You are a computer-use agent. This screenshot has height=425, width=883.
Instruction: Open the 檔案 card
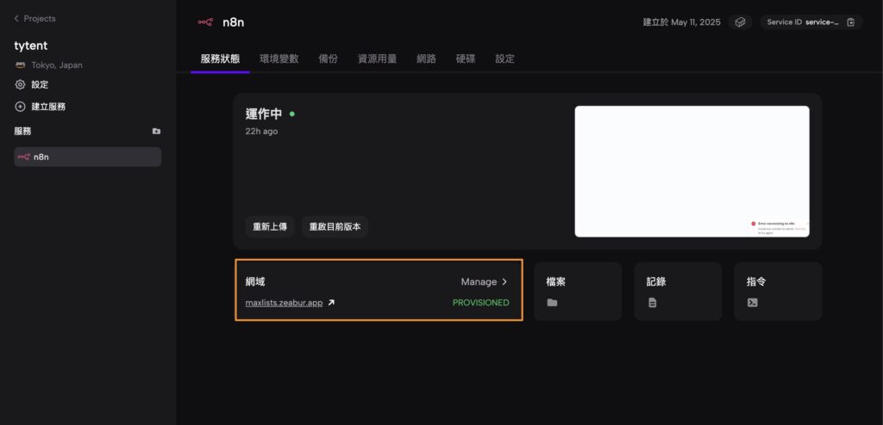pyautogui.click(x=578, y=291)
